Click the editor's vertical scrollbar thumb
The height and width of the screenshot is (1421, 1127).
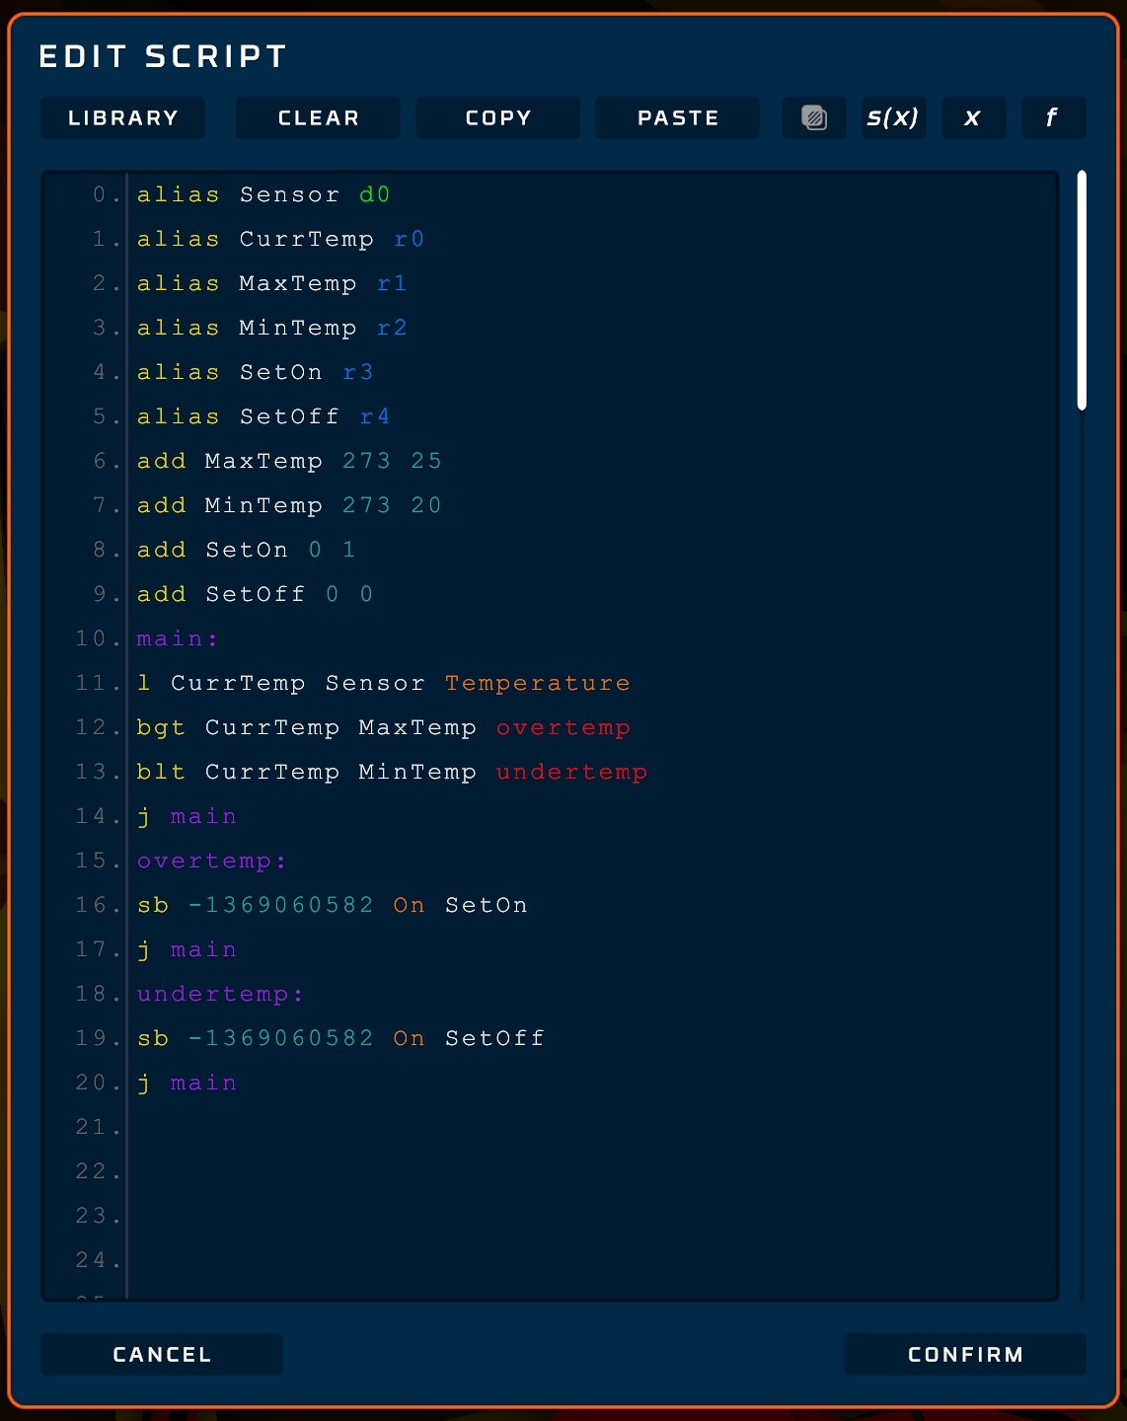pyautogui.click(x=1082, y=290)
